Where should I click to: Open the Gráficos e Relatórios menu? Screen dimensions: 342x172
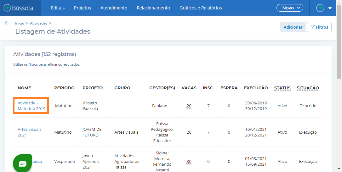201,8
